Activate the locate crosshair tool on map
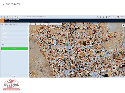 coord(38,24)
